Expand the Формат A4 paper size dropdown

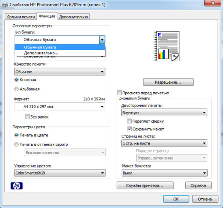(x=60, y=106)
